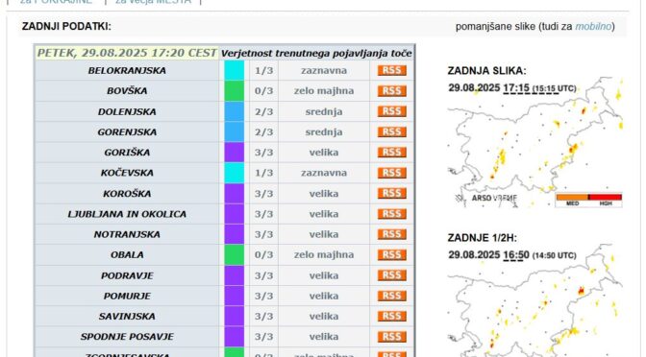Select the Podravje region row label
Image resolution: width=646 pixels, height=357 pixels.
coord(127,275)
